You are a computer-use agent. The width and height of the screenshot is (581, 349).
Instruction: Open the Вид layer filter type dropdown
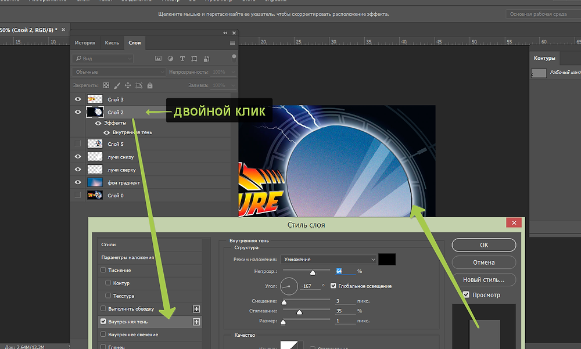tap(103, 59)
